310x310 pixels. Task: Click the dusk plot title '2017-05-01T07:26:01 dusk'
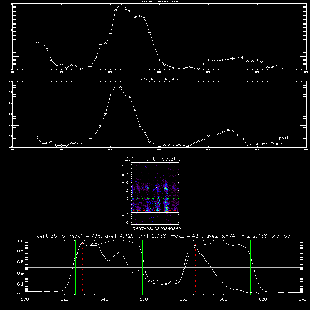159,79
